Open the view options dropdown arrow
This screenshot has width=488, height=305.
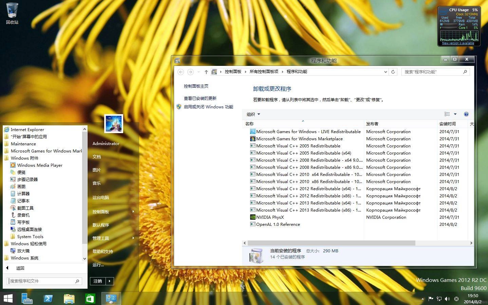(455, 114)
